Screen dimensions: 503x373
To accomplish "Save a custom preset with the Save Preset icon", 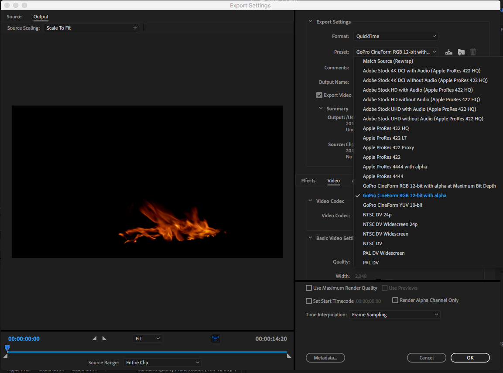I will [448, 51].
